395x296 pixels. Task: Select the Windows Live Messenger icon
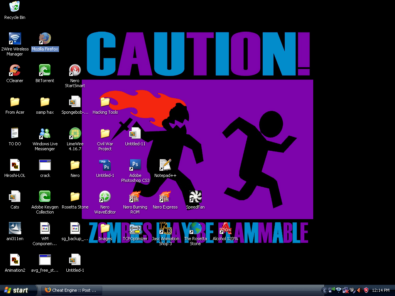[x=45, y=133]
